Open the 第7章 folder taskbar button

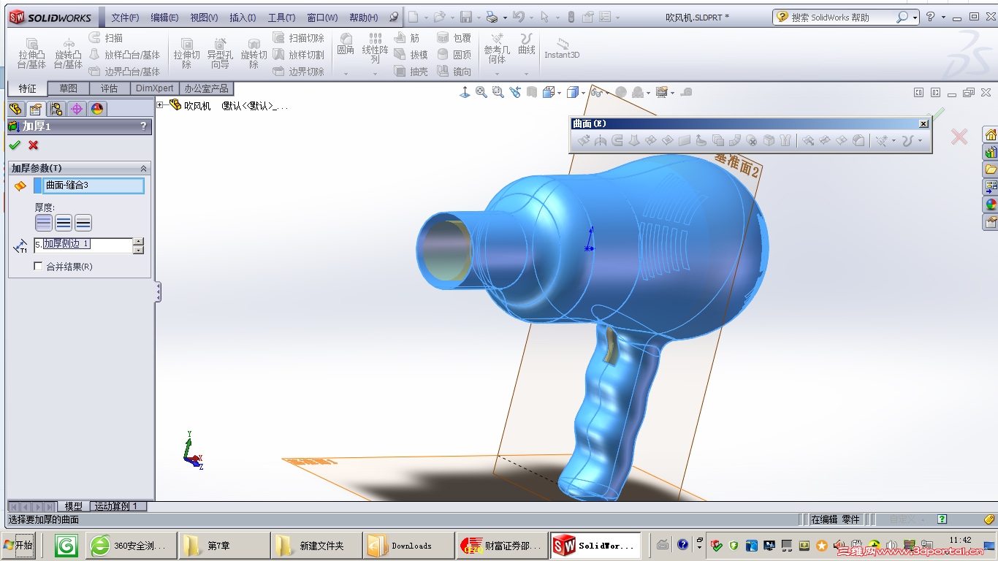tap(224, 545)
